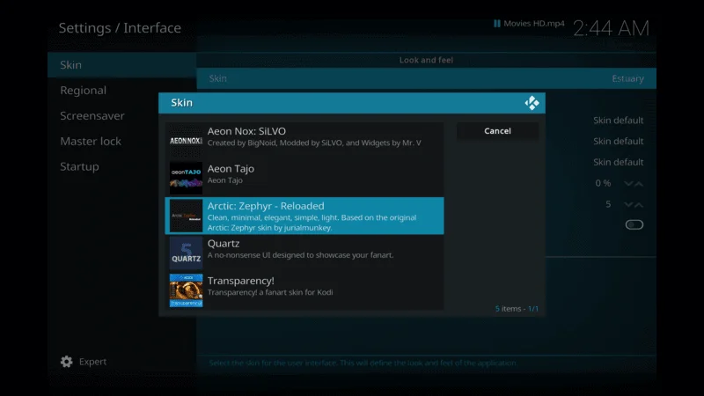The width and height of the screenshot is (704, 396).
Task: Cancel the Skin selection dialog
Action: [x=497, y=131]
